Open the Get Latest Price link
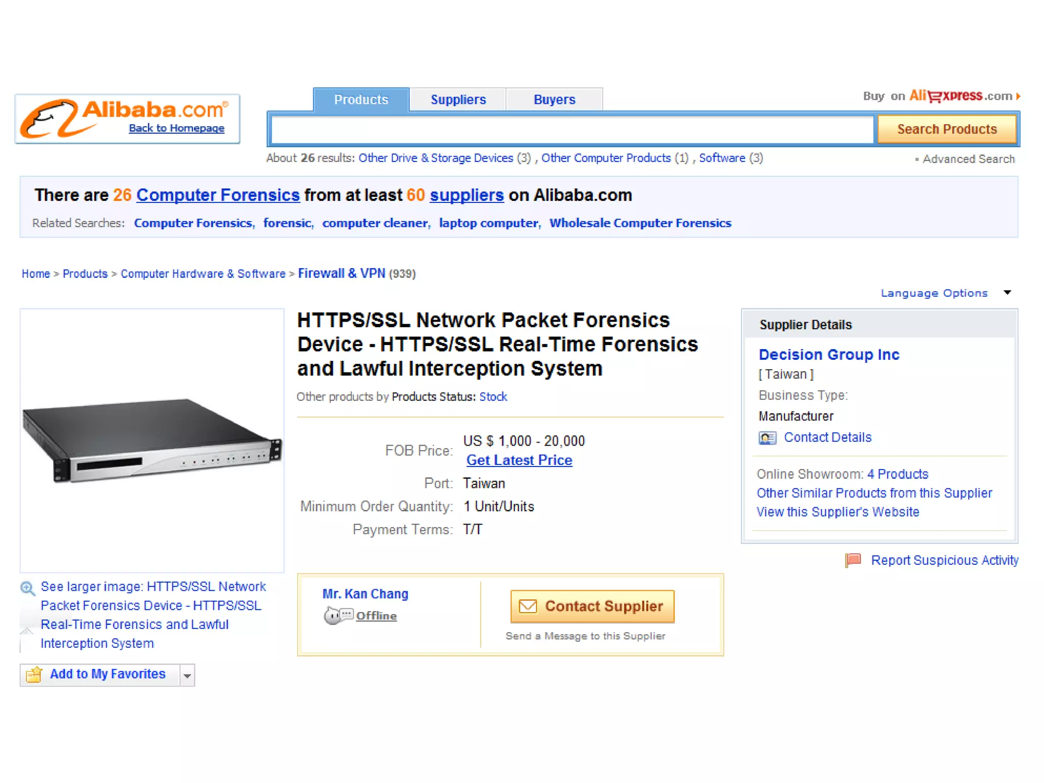Viewport: 1044px width, 783px height. (x=519, y=460)
